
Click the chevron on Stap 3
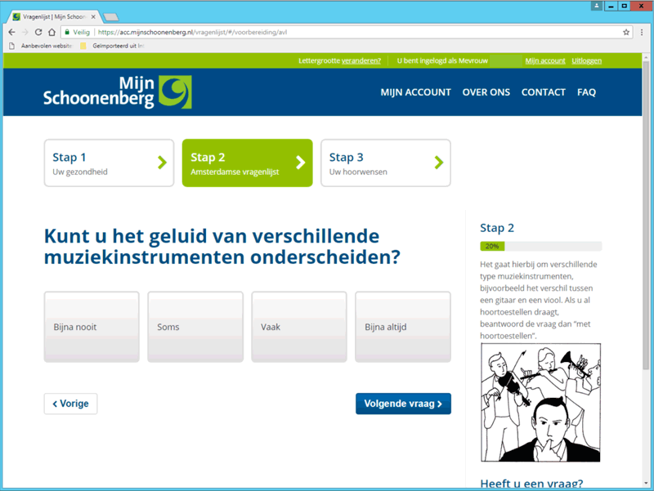pyautogui.click(x=440, y=163)
